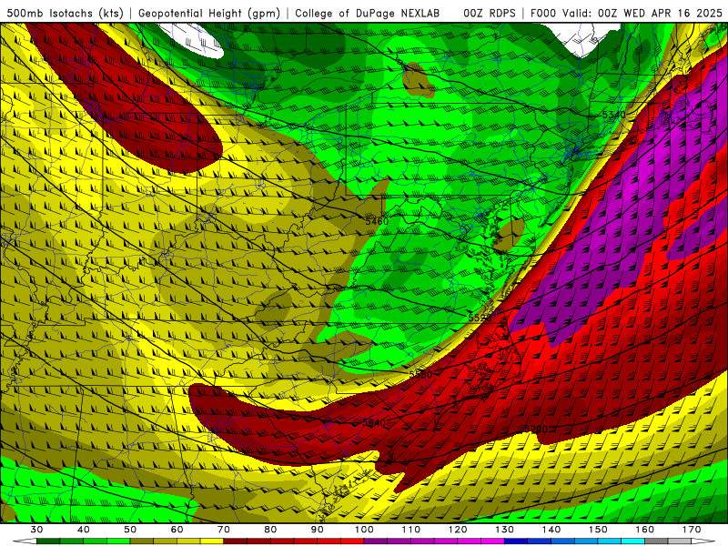
Task: Click the 30 label on the colorbar
Action: (x=36, y=530)
